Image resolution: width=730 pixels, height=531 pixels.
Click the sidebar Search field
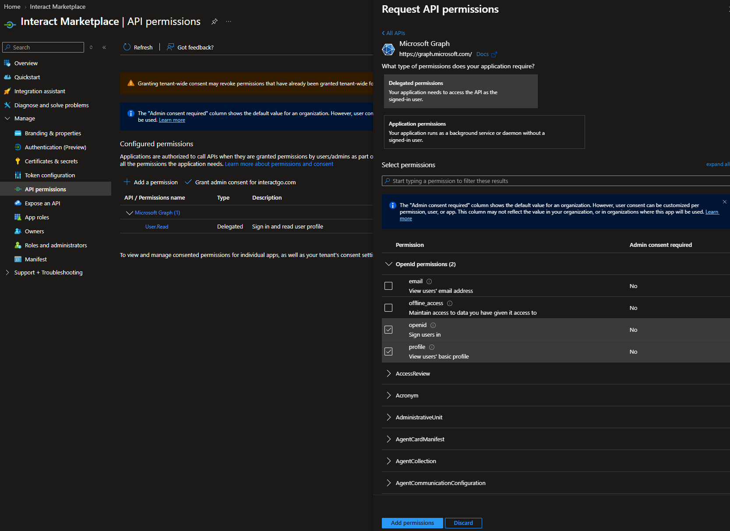tap(43, 47)
